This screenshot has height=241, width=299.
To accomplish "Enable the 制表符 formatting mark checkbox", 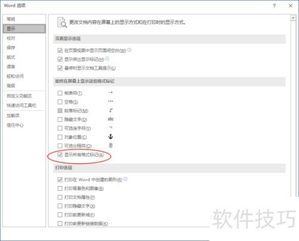I will [x=60, y=93].
